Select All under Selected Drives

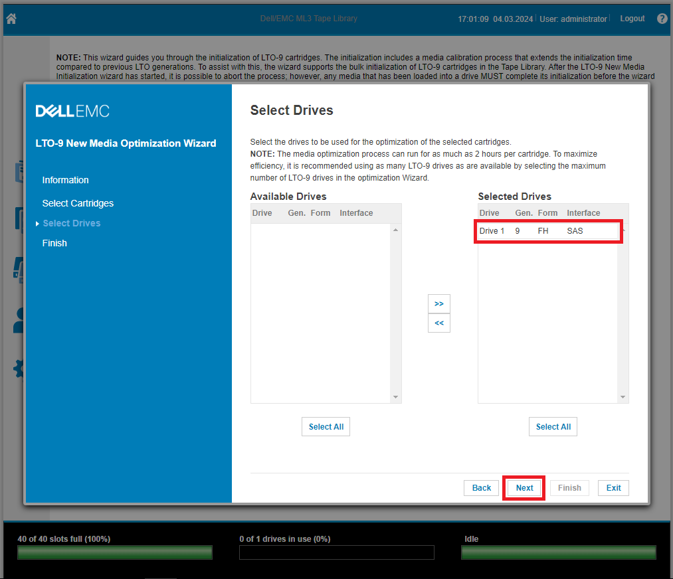point(553,427)
